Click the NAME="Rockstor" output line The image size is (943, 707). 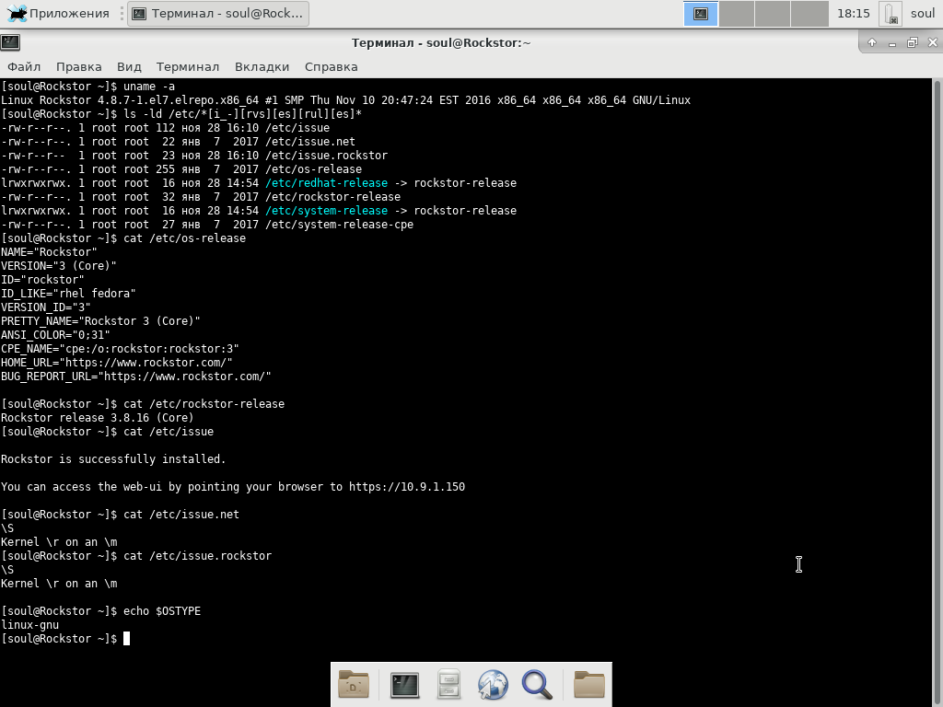(49, 252)
